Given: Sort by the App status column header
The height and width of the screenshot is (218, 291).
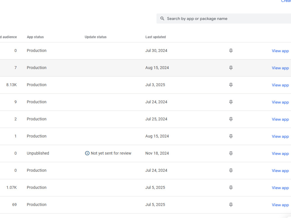Looking at the screenshot, I should [35, 37].
